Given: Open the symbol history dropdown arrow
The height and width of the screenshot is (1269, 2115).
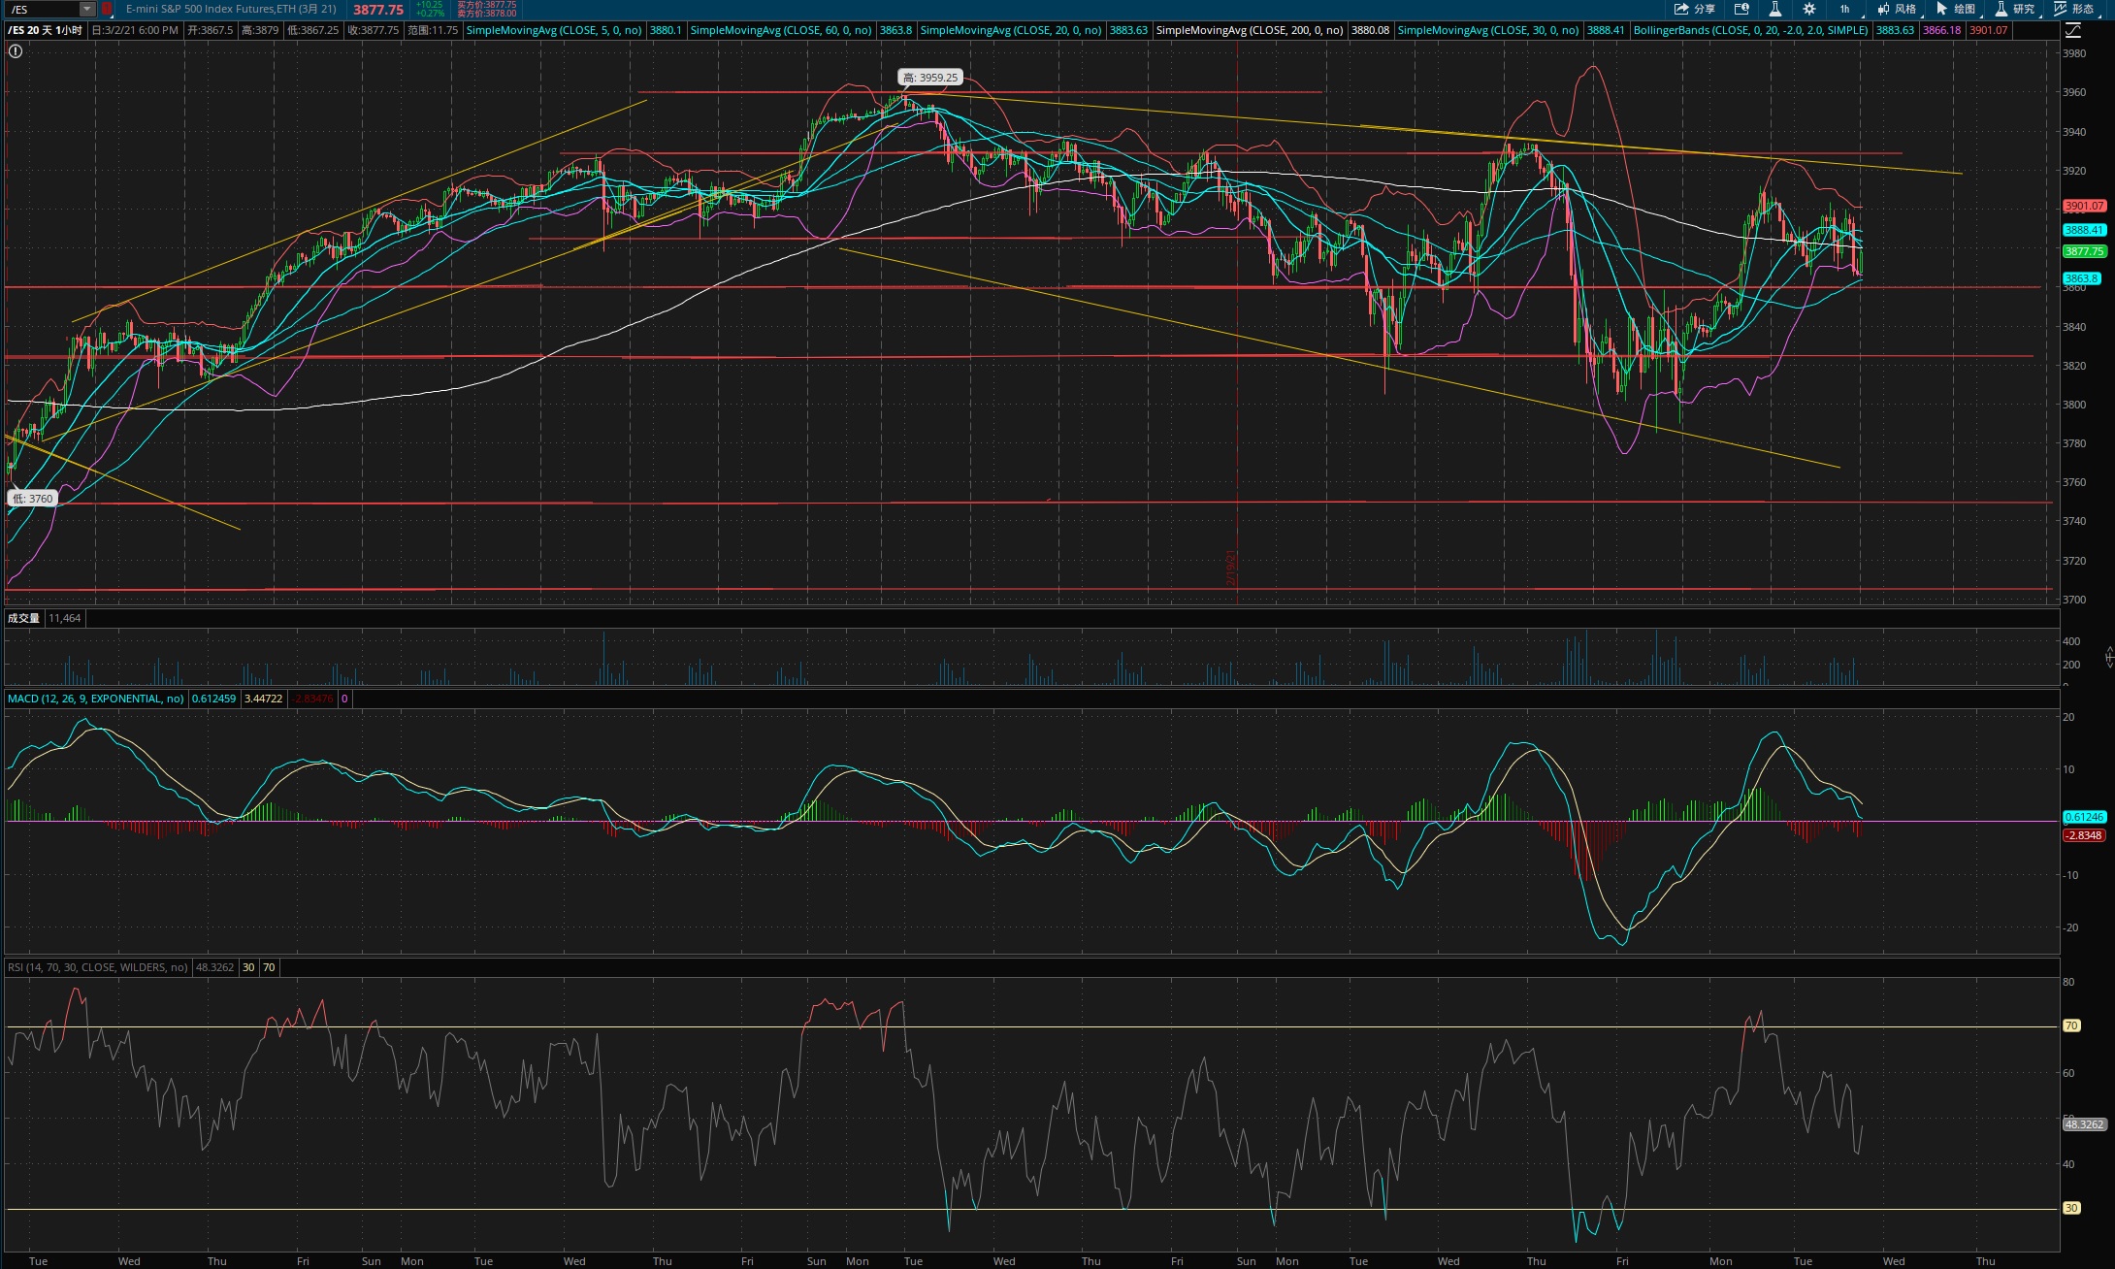Looking at the screenshot, I should tap(87, 9).
